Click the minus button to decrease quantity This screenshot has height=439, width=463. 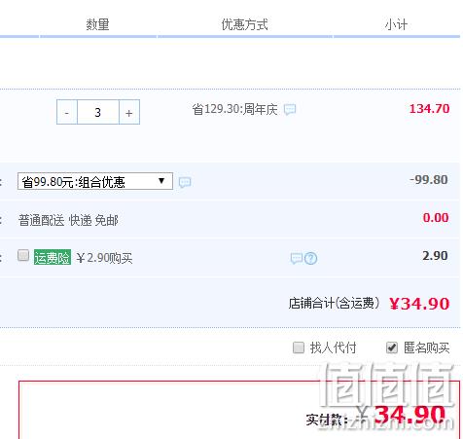(x=67, y=112)
